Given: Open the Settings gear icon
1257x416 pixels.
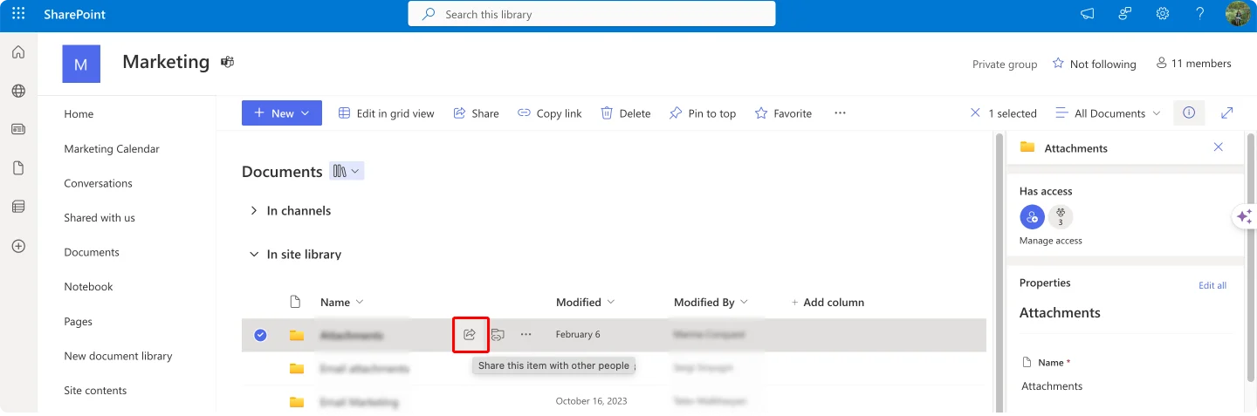Looking at the screenshot, I should click(1163, 14).
